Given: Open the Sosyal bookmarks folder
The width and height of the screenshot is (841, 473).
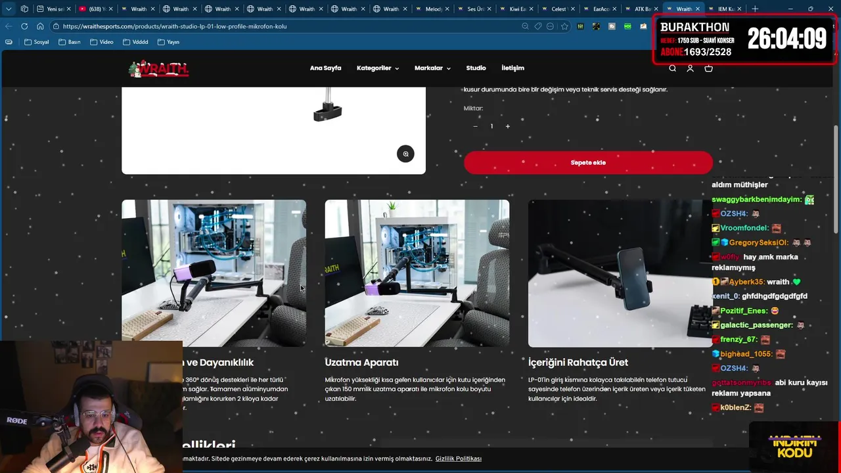Looking at the screenshot, I should (x=36, y=42).
